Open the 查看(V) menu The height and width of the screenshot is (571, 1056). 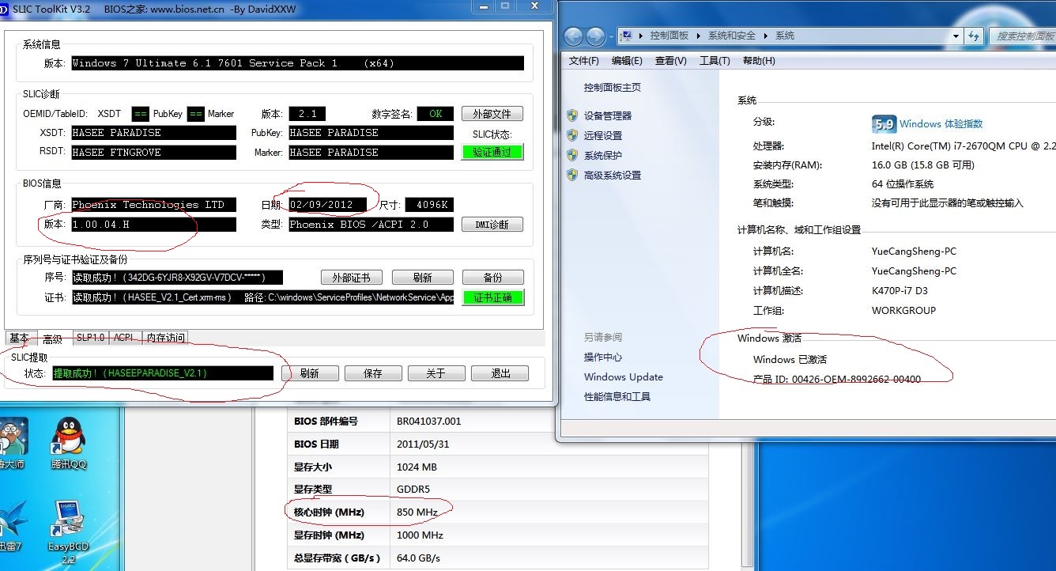pos(670,61)
